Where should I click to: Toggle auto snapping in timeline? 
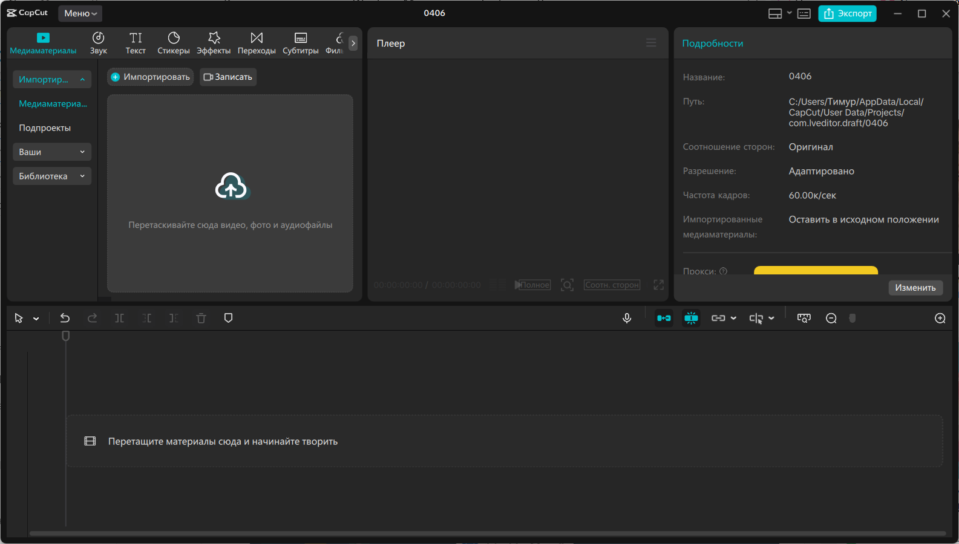point(691,318)
